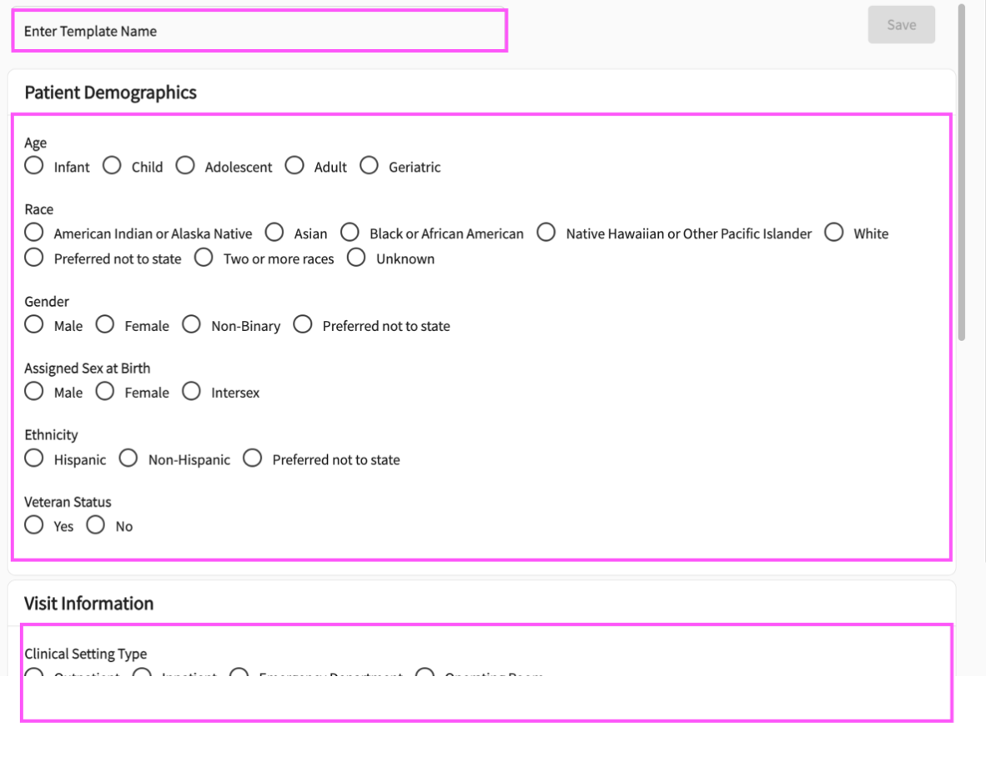986x767 pixels.
Task: Select Two or more races
Action: point(204,258)
